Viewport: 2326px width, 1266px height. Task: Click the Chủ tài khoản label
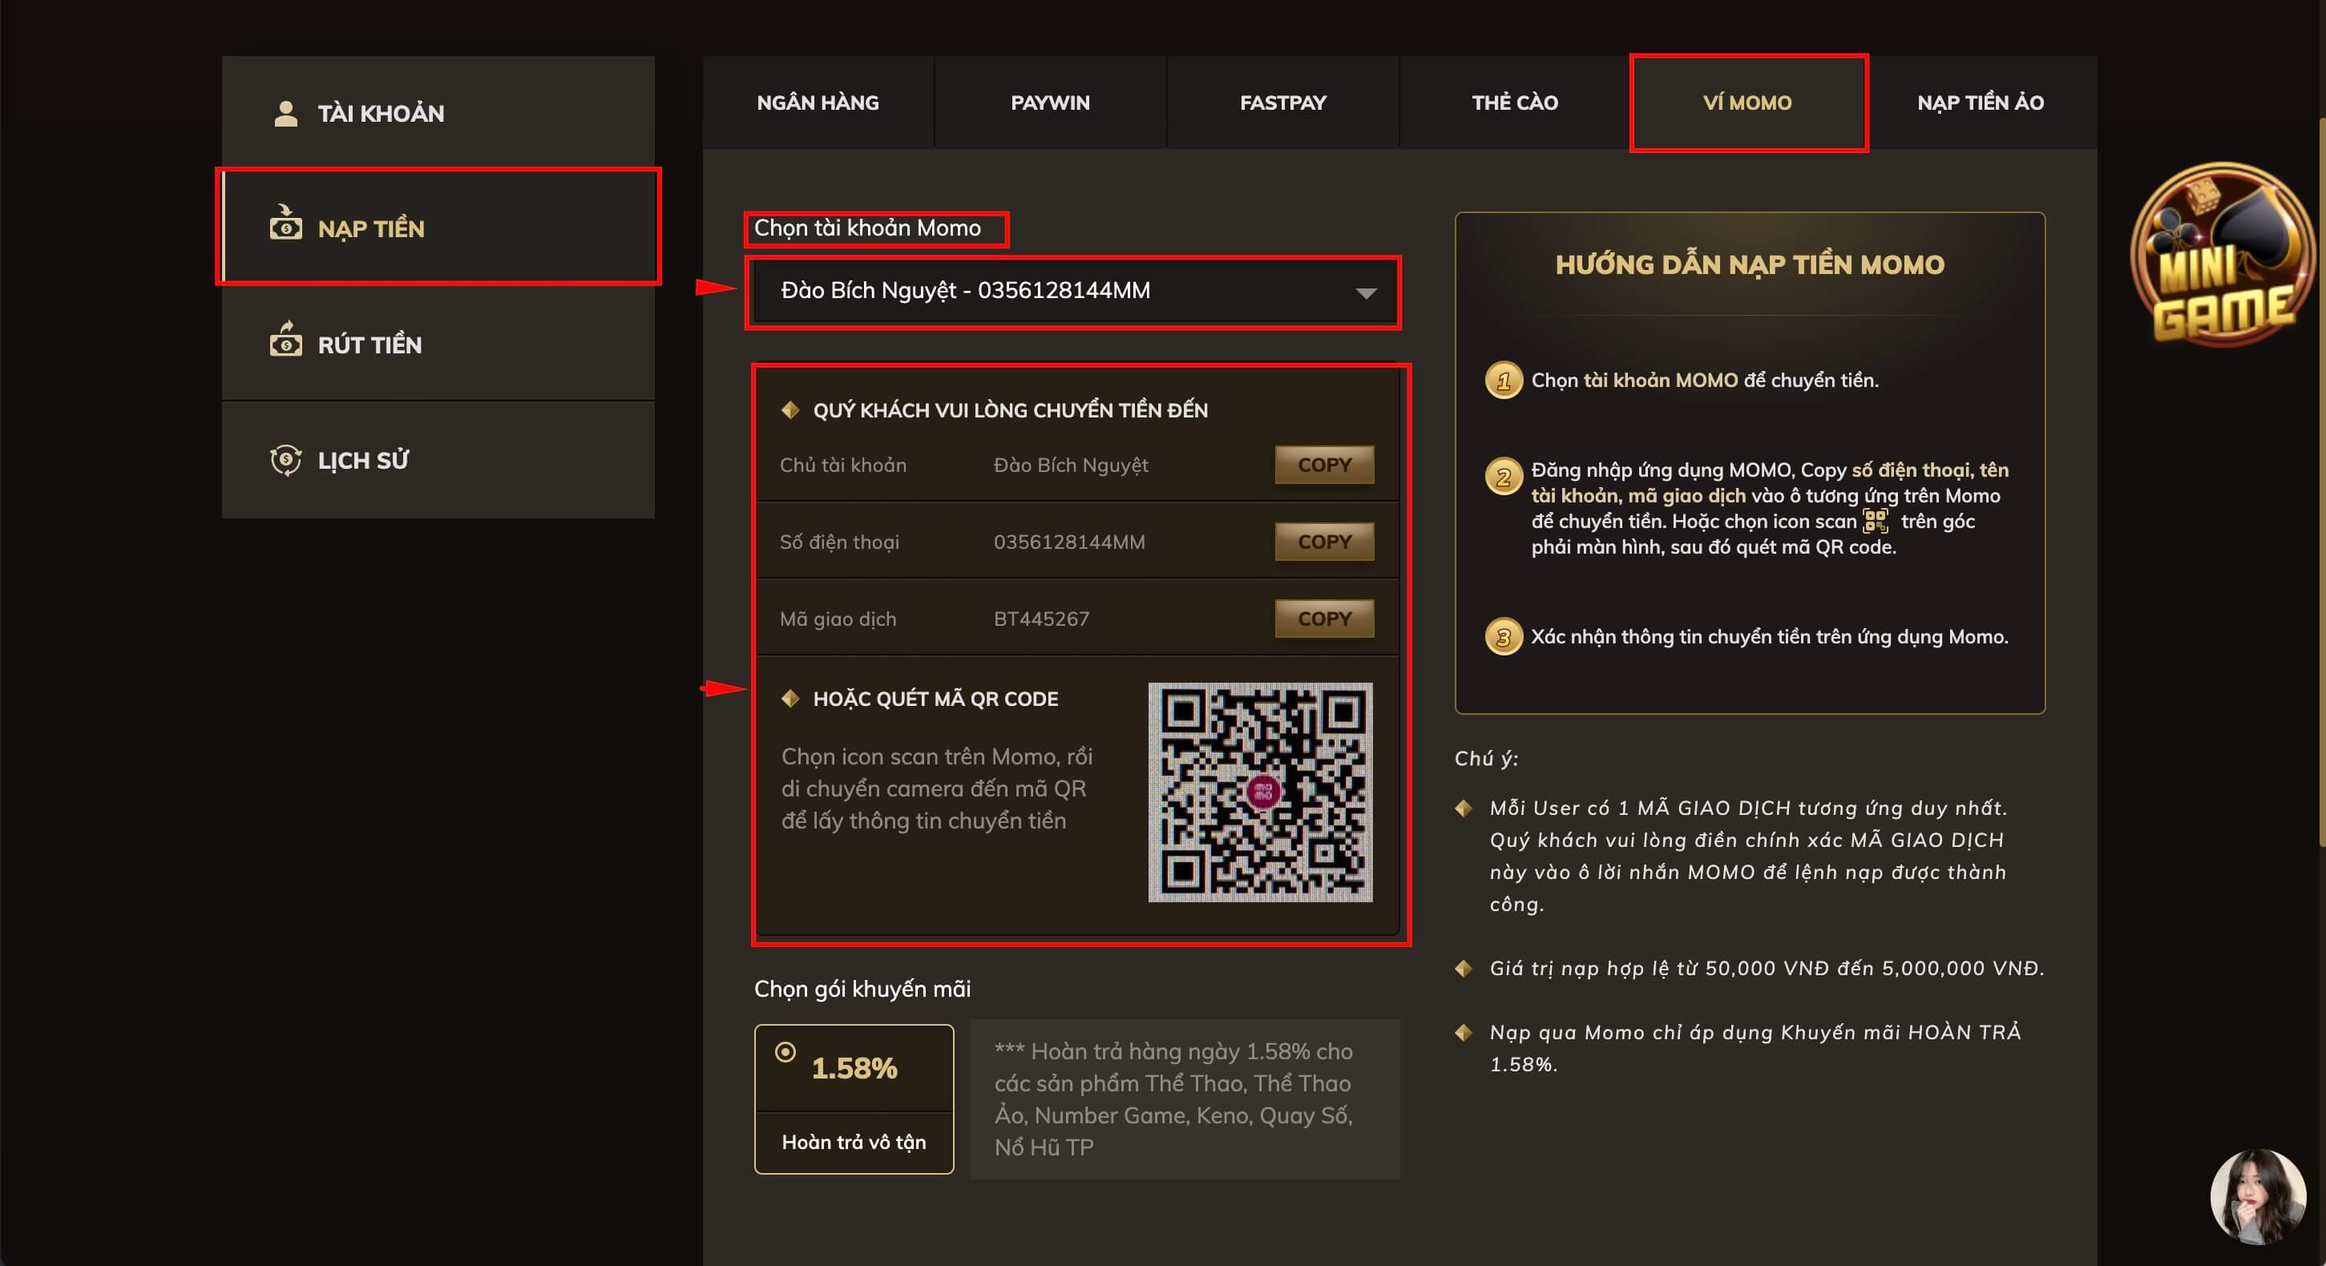pos(843,466)
